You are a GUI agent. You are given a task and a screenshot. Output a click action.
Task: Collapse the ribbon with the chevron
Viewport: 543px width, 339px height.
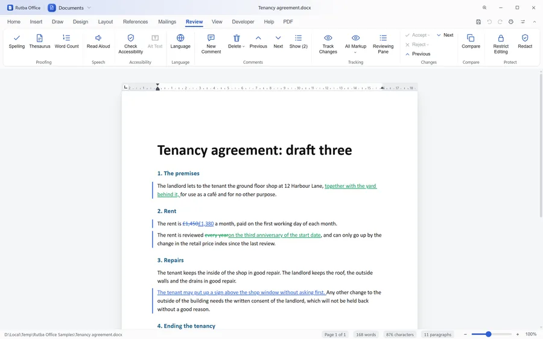(x=535, y=22)
